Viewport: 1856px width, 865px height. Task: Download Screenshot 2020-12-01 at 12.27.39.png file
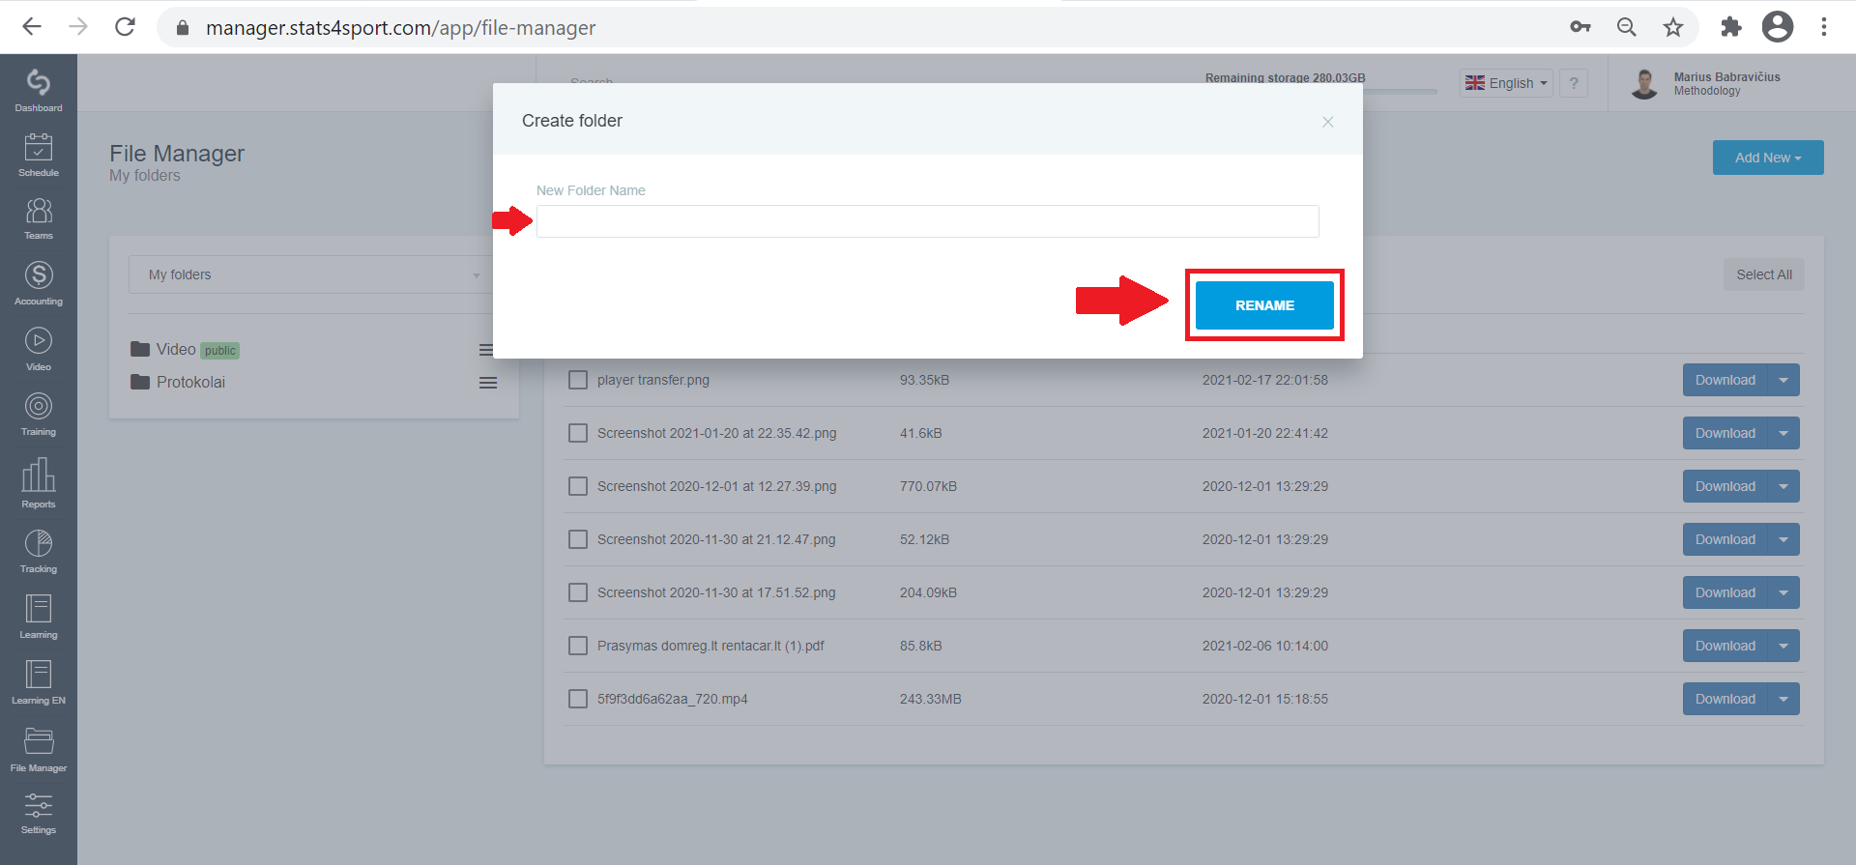click(x=1725, y=486)
